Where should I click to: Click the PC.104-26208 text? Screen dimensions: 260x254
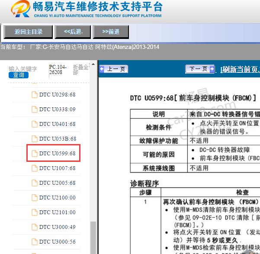pyautogui.click(x=58, y=70)
